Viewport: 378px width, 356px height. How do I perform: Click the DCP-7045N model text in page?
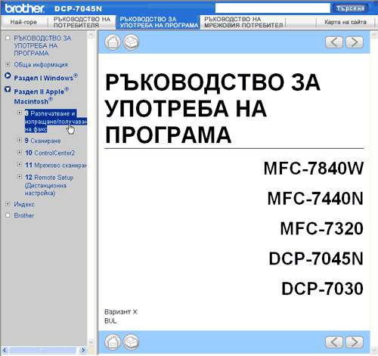[x=316, y=258]
